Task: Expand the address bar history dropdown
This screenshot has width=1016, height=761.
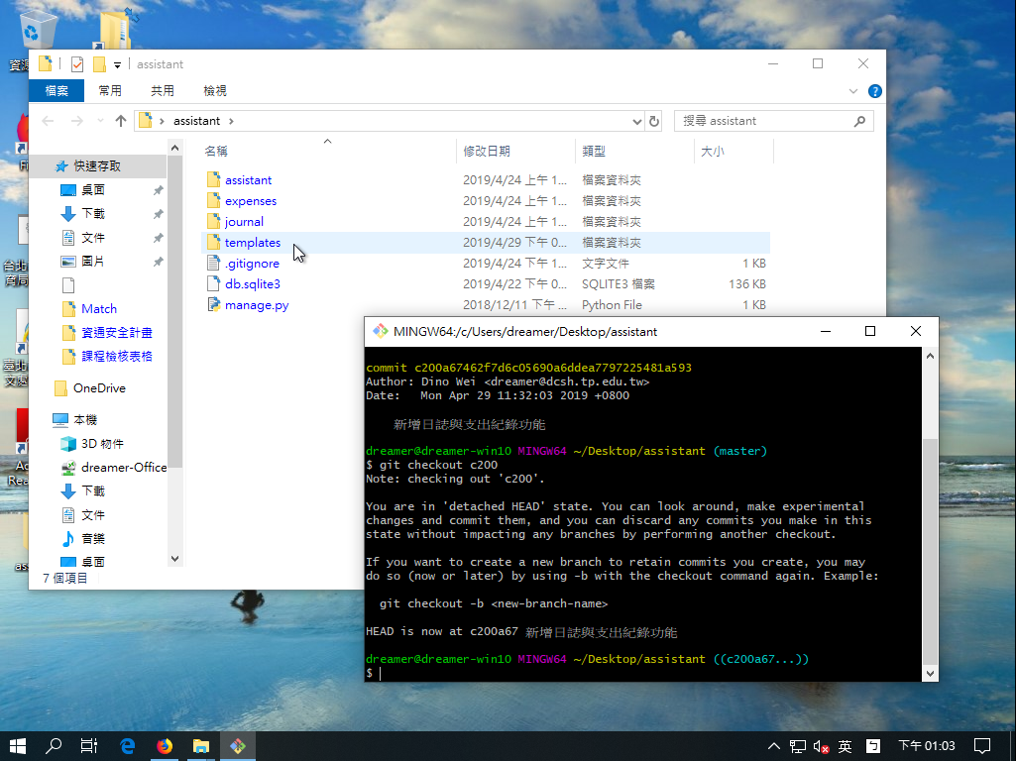Action: [637, 121]
